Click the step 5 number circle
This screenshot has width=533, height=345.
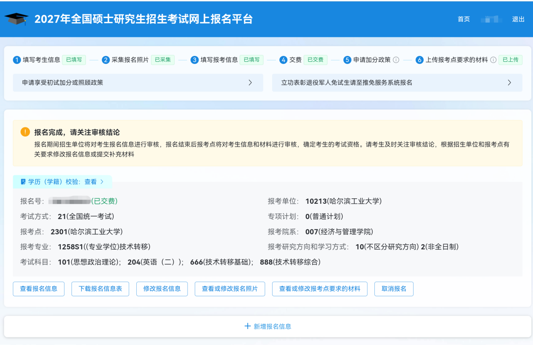point(347,60)
